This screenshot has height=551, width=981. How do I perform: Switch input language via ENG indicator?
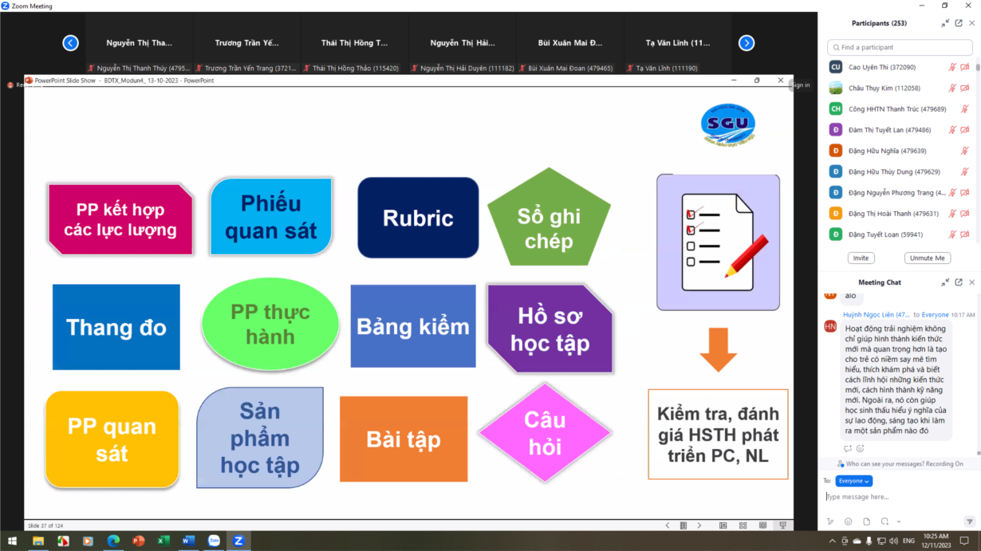point(908,541)
